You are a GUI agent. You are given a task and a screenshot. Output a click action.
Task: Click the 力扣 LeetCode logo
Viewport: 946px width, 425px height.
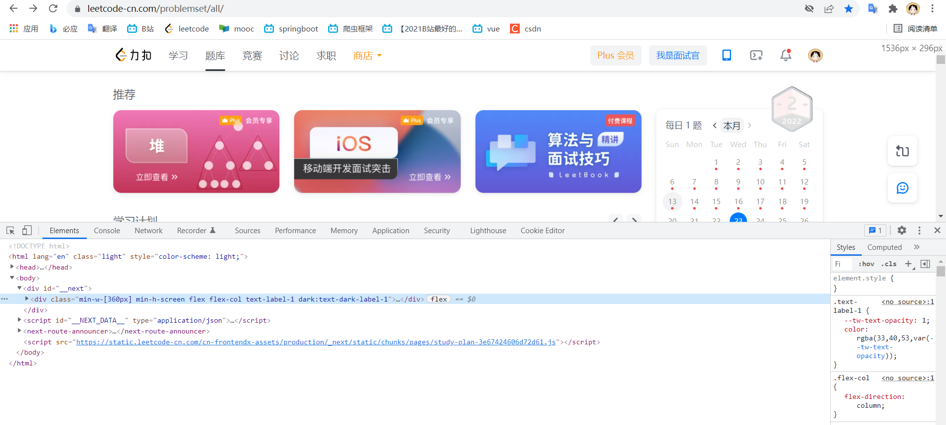(x=134, y=55)
